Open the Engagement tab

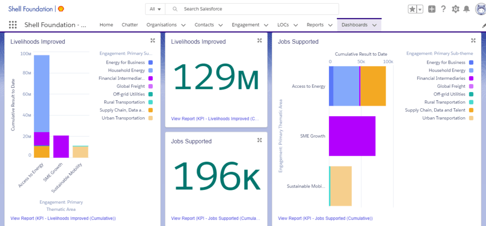tap(245, 25)
